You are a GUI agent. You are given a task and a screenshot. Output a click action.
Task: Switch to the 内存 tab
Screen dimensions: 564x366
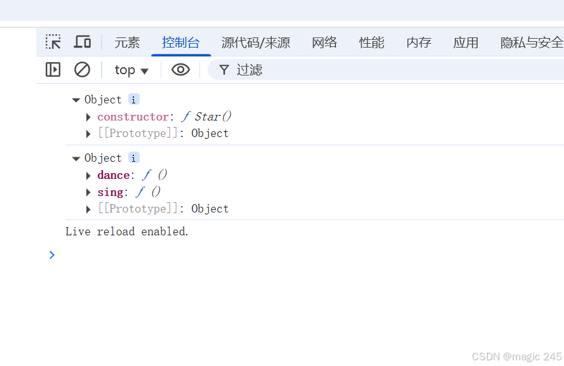click(x=419, y=42)
